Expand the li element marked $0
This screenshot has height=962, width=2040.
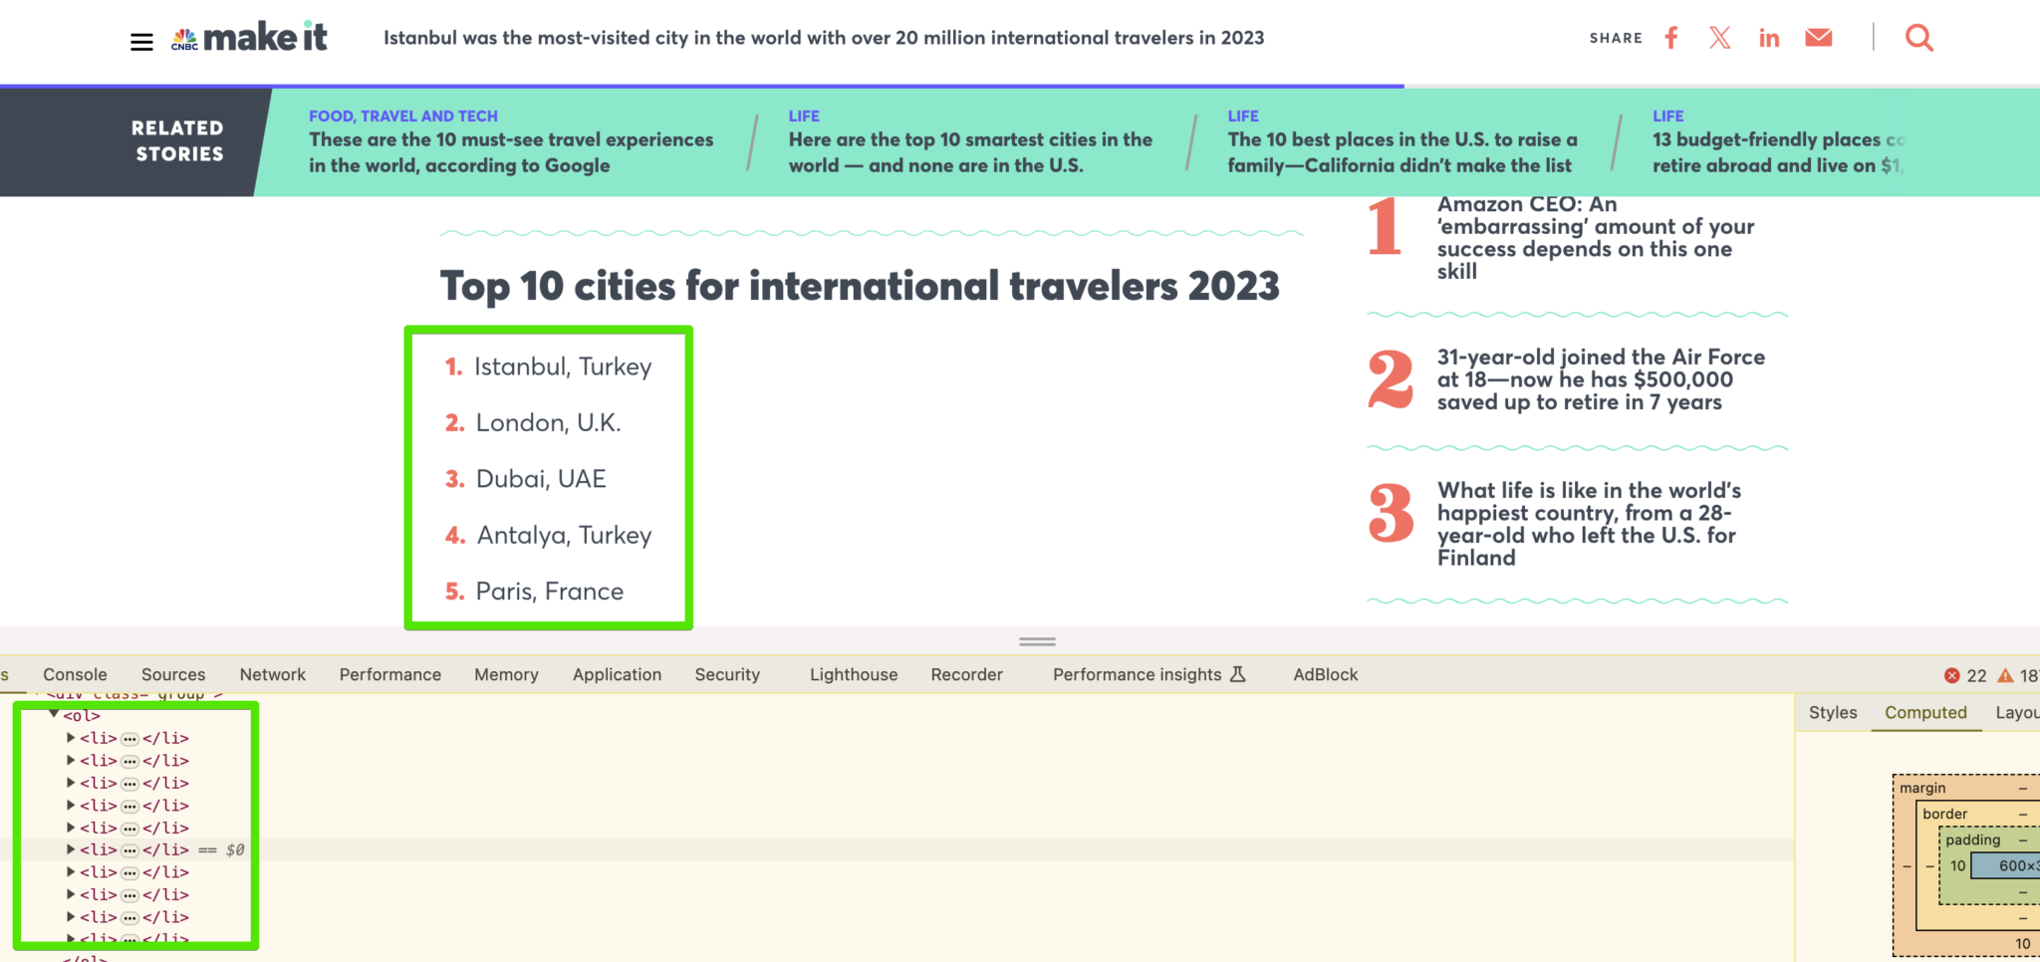pyautogui.click(x=71, y=849)
